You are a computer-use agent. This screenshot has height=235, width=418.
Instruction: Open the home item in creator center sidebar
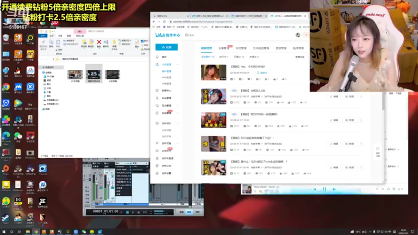point(164,57)
